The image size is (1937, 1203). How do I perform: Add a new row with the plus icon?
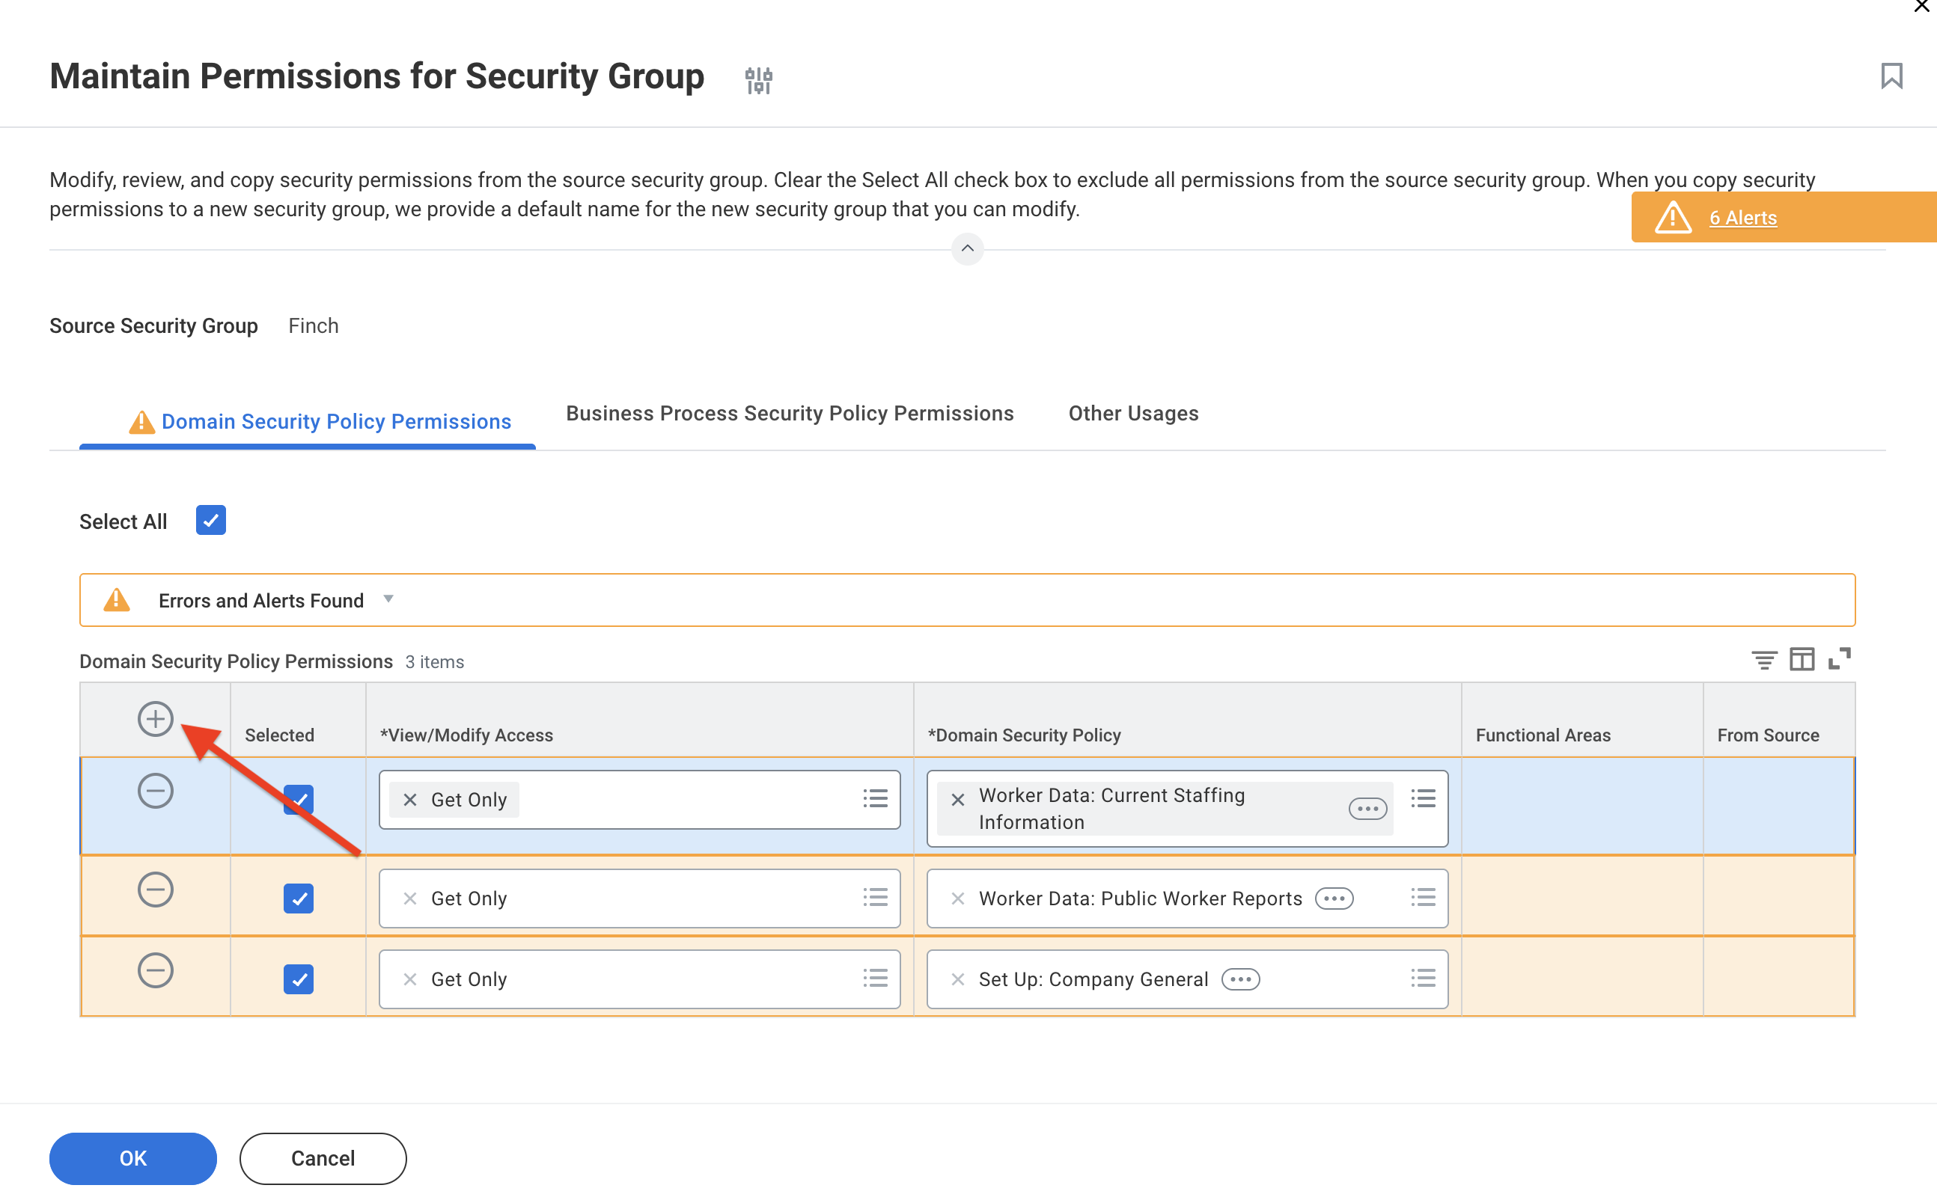(x=155, y=718)
